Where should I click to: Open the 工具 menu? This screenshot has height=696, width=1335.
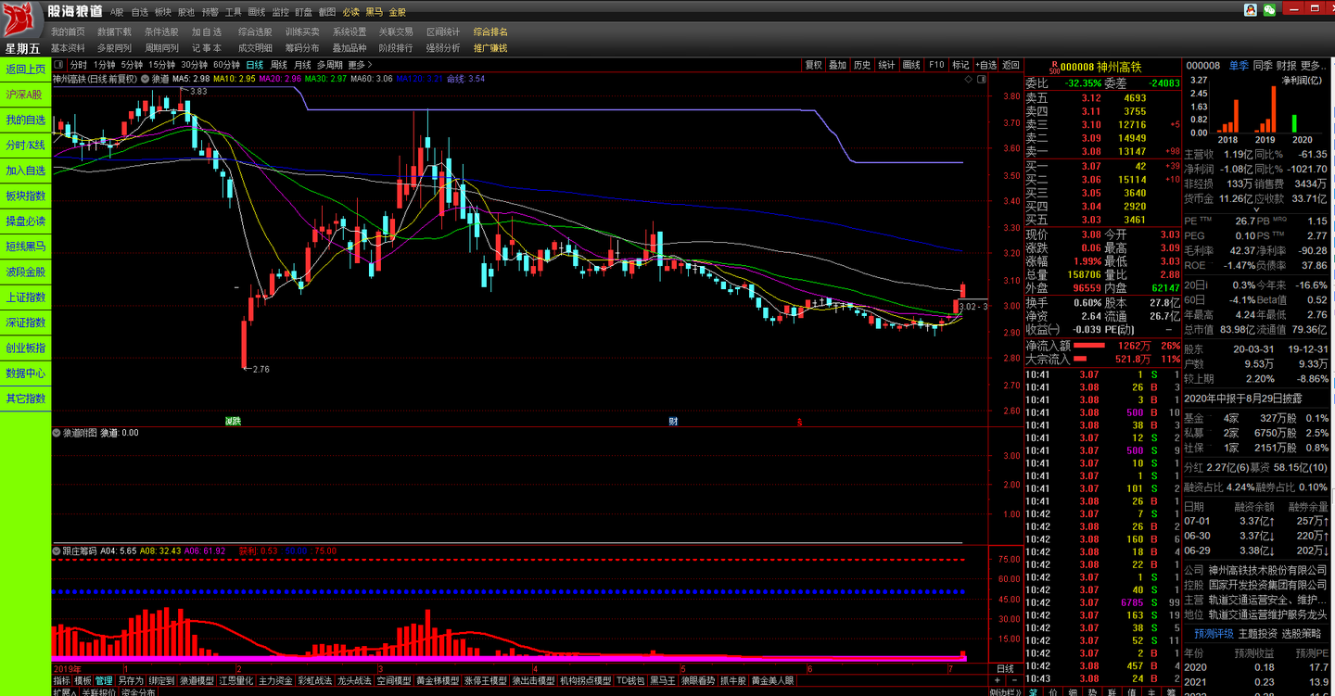tap(234, 13)
